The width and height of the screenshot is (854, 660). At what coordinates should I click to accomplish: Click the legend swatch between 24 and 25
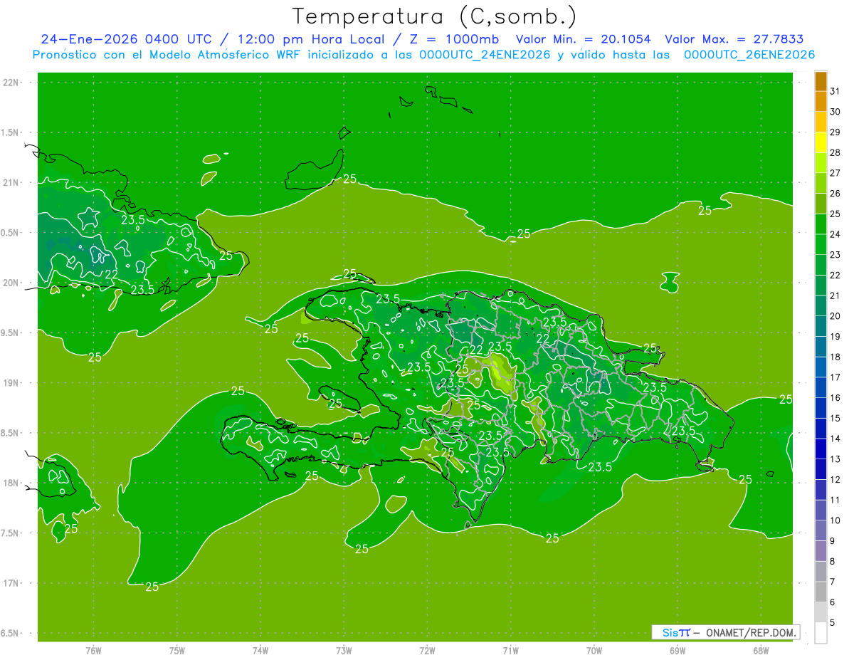[821, 224]
